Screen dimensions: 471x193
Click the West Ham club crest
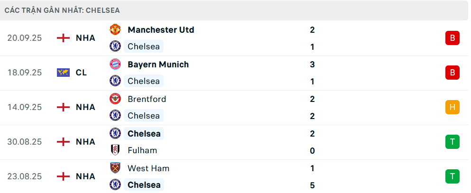tap(115, 168)
